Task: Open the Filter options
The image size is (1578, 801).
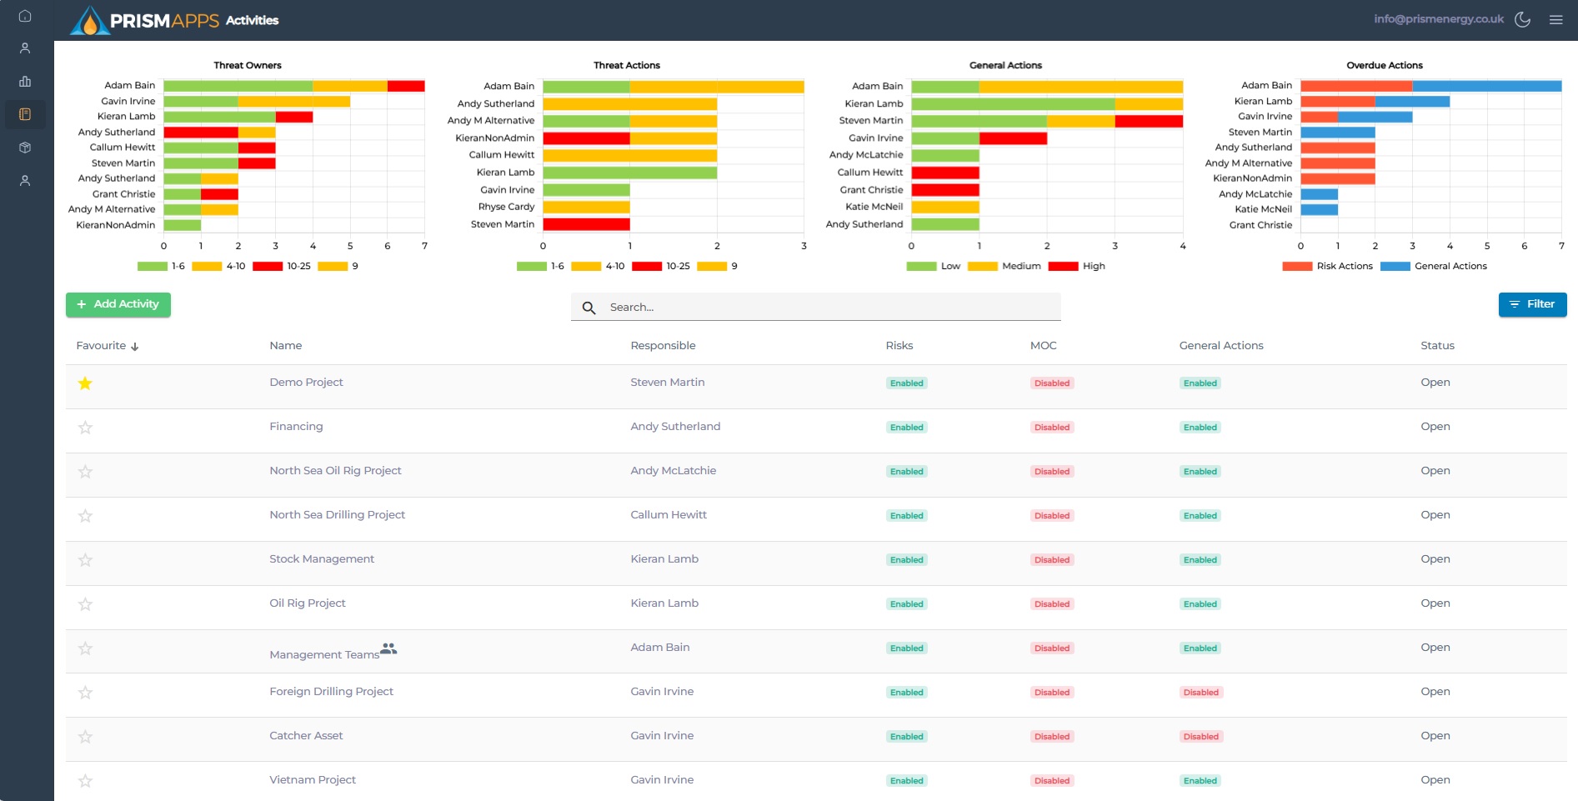Action: (x=1532, y=304)
